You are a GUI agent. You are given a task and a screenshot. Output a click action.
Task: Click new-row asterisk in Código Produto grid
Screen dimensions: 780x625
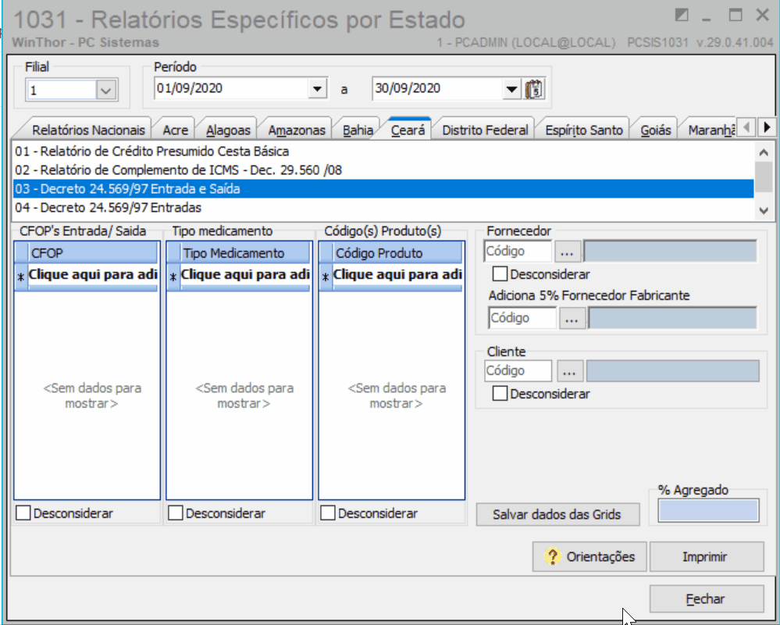[x=326, y=277]
